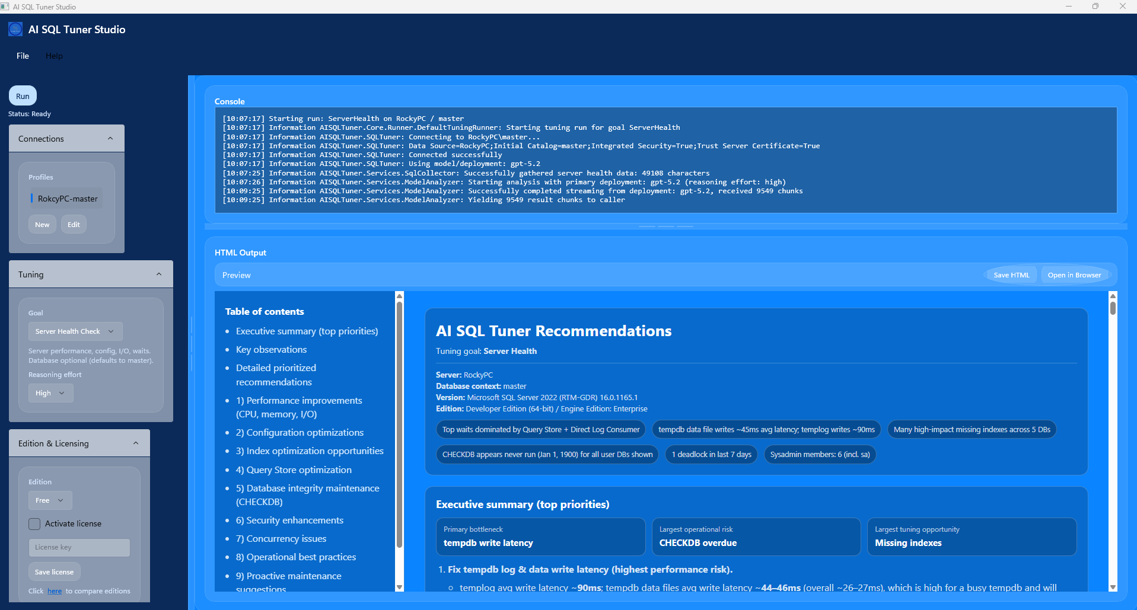Collapse the Tuning panel chevron
1137x610 pixels.
point(159,274)
